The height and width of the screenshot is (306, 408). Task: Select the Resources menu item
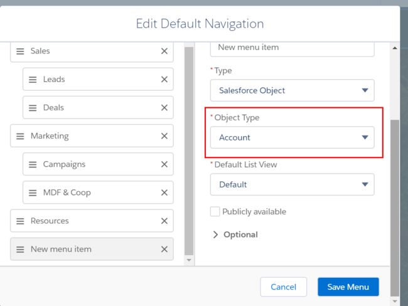pos(92,221)
